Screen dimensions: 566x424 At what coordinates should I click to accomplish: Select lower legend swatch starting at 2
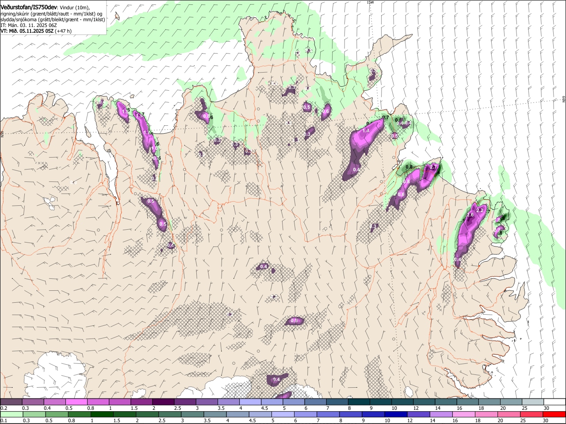coord(147,414)
